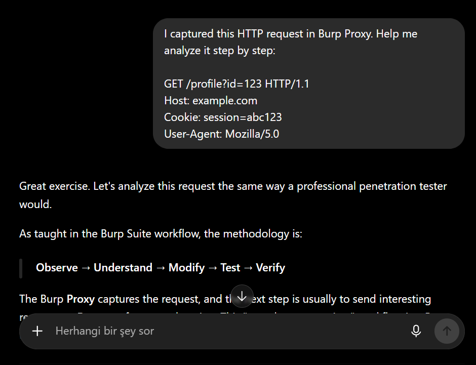Click the bold word 'Modify'
476x365 pixels.
click(x=186, y=268)
